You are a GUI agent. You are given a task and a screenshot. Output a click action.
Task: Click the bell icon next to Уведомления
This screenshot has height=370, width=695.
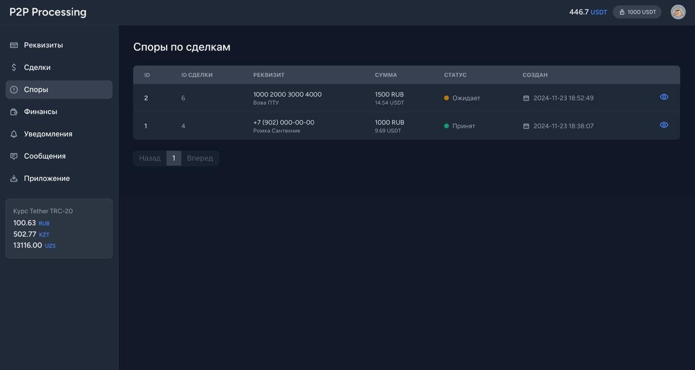coord(14,134)
